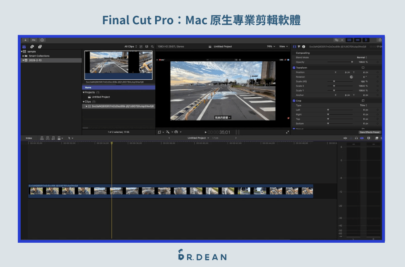This screenshot has width=405, height=267.
Task: Toggle audio skimming headphones icon
Action: [356, 138]
